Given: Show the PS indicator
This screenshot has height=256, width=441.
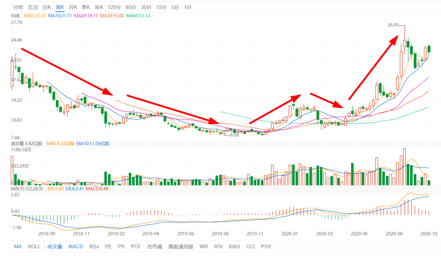Looking at the screenshot, I should (121, 246).
